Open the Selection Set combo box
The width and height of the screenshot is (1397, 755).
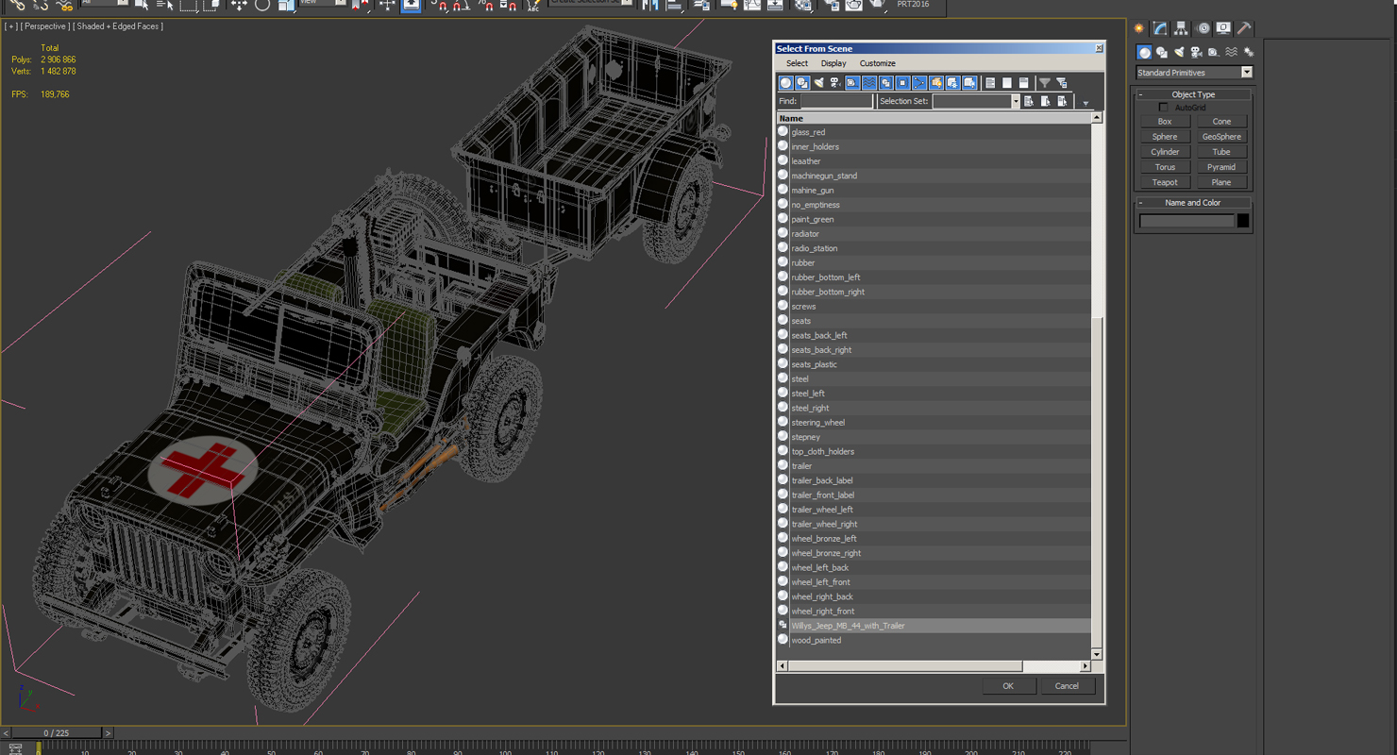[976, 101]
